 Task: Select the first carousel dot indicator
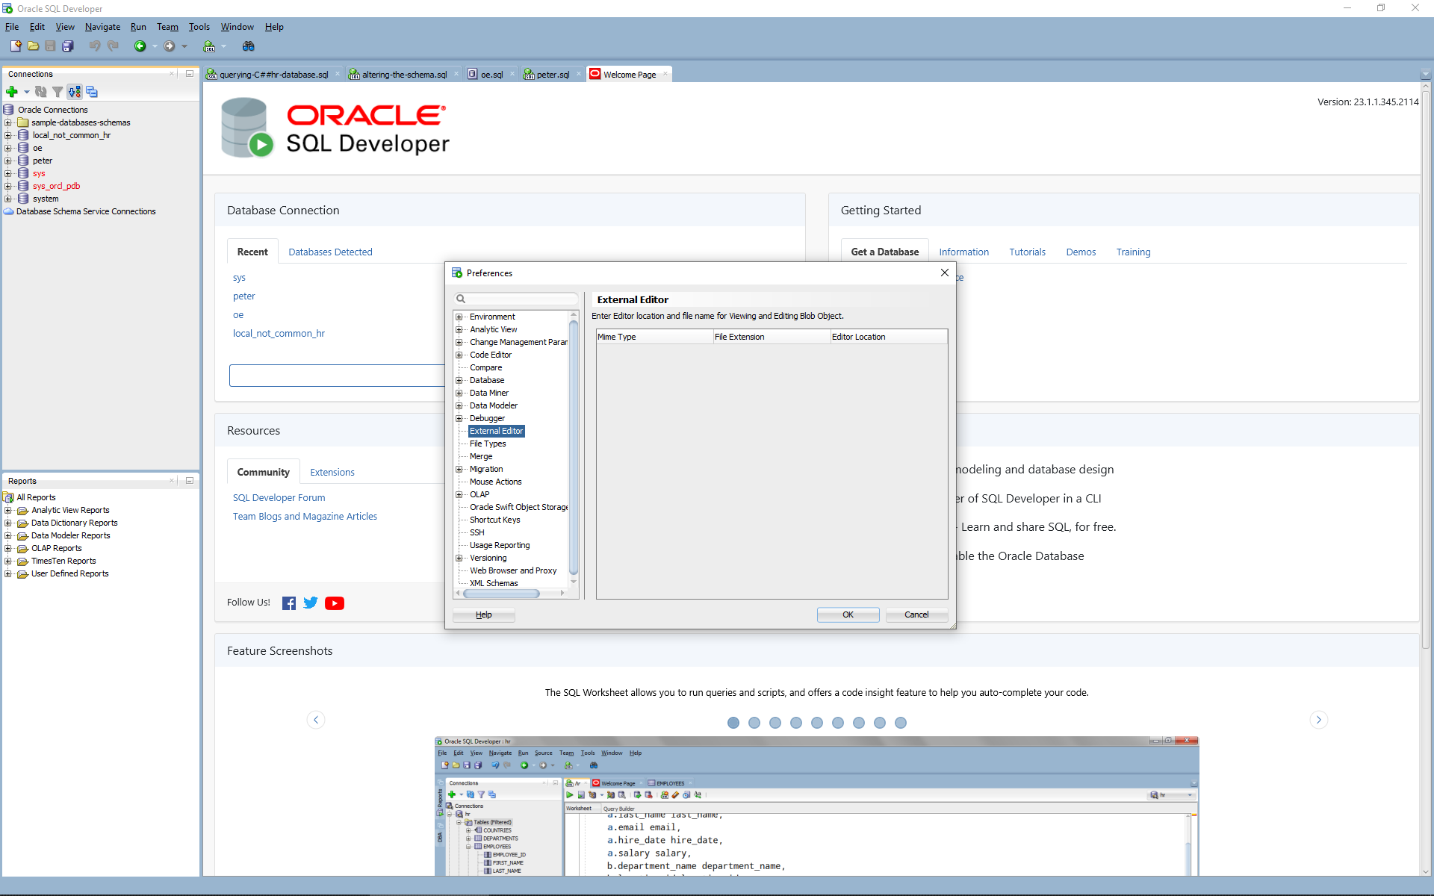point(733,723)
